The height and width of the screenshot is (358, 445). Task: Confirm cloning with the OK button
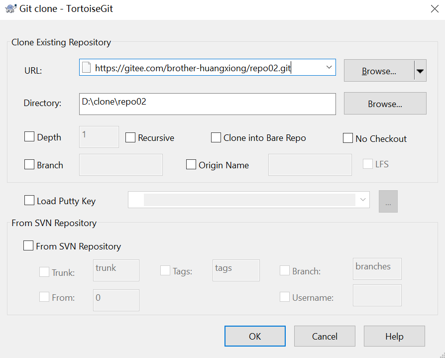point(255,336)
